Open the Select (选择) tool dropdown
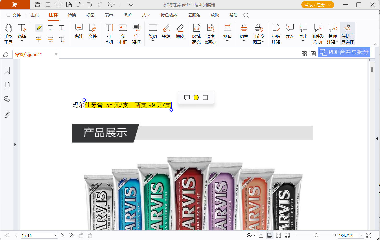Screen dimensions: 380x240 [22, 41]
